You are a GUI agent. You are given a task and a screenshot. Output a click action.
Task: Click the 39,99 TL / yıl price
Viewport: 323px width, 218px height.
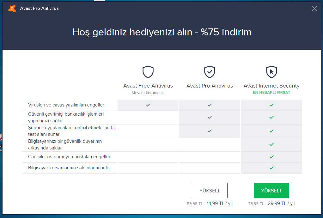point(281,204)
